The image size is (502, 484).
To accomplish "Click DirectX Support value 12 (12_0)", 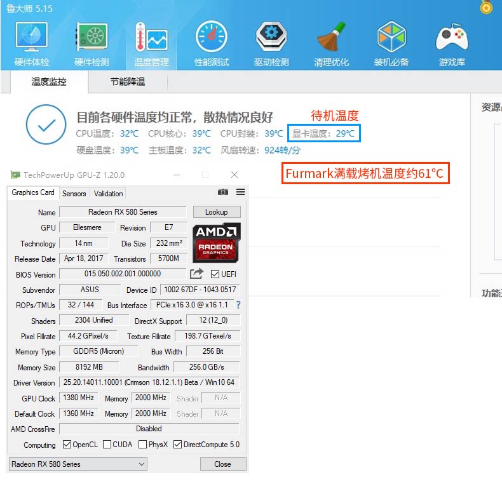I will 213,320.
